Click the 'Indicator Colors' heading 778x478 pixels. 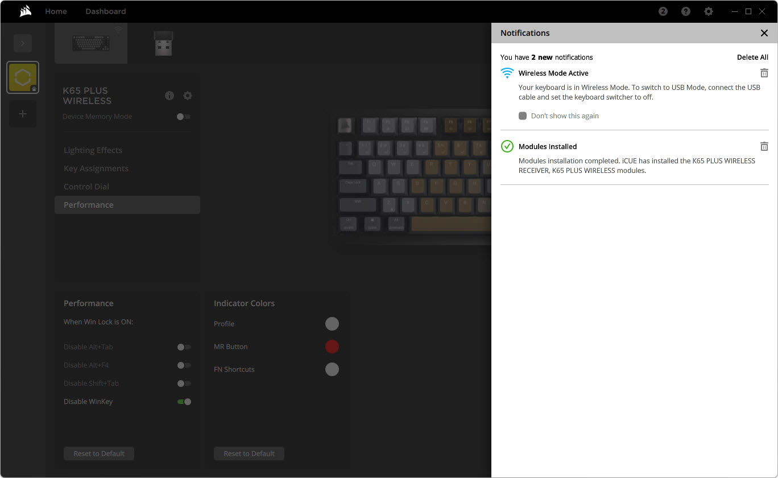pyautogui.click(x=244, y=303)
